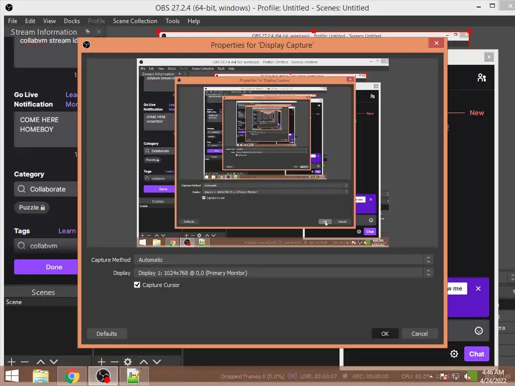The width and height of the screenshot is (515, 386).
Task: Remove the scene with the minus icon
Action: (x=25, y=362)
